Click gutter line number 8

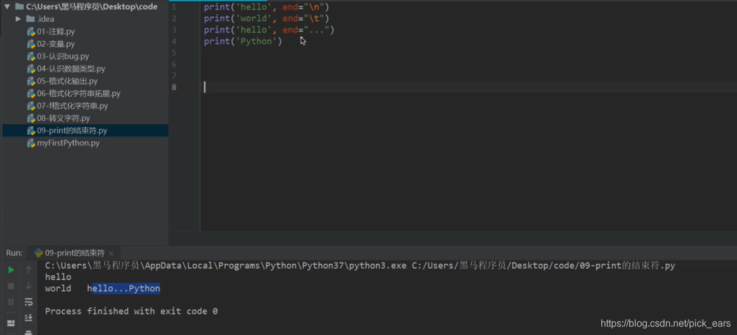[174, 87]
